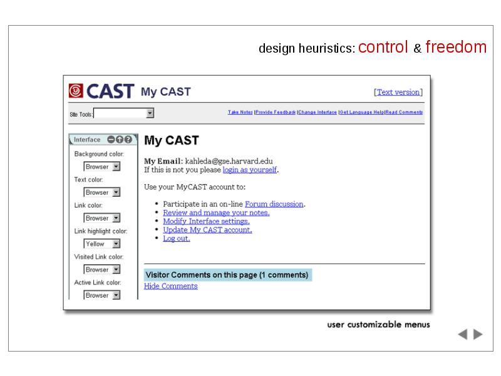Open the Site Tools dropdown
This screenshot has height=376, width=501.
(x=123, y=113)
